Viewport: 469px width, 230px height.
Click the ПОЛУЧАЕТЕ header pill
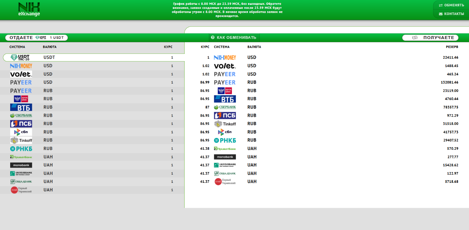point(430,38)
